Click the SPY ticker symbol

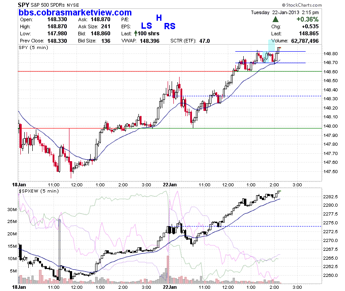click(x=23, y=5)
